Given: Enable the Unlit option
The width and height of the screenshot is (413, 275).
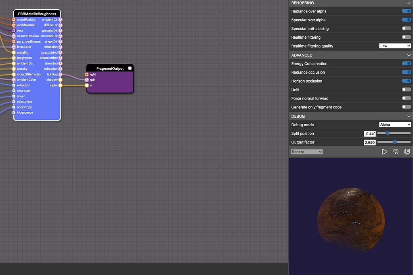Looking at the screenshot, I should coord(406,90).
